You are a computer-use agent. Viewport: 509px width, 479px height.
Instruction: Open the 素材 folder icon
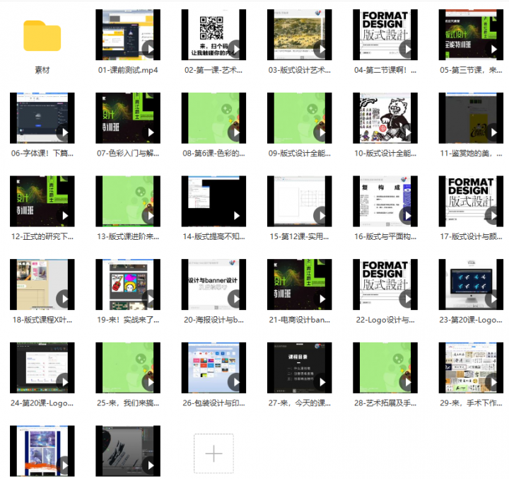[42, 36]
